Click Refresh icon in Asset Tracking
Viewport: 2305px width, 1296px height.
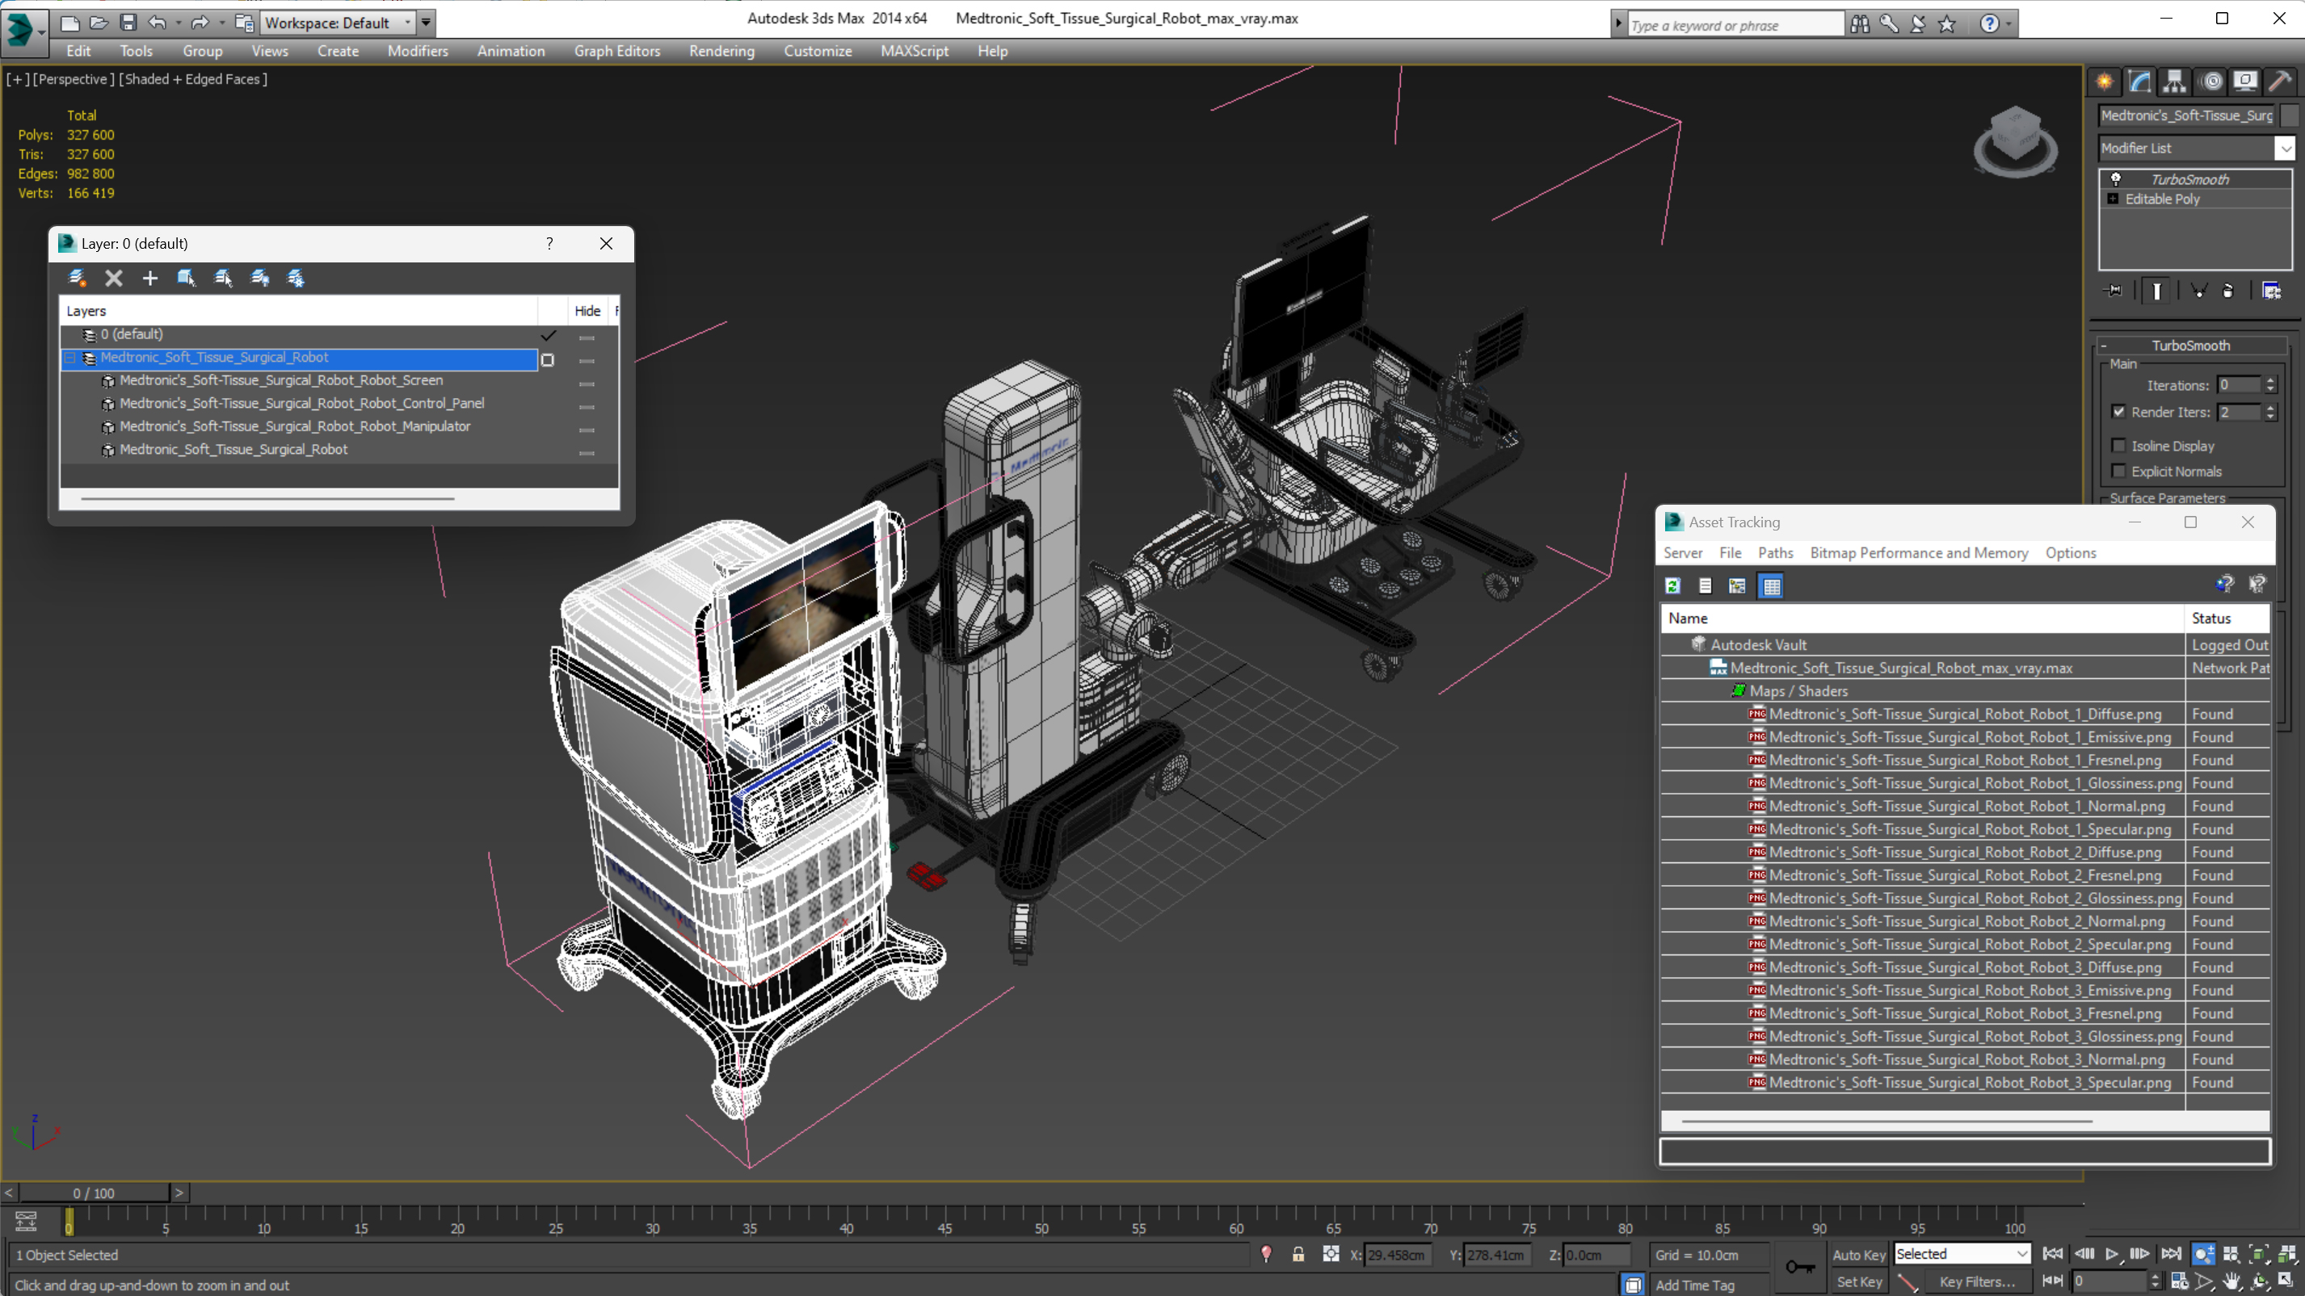pos(1672,586)
